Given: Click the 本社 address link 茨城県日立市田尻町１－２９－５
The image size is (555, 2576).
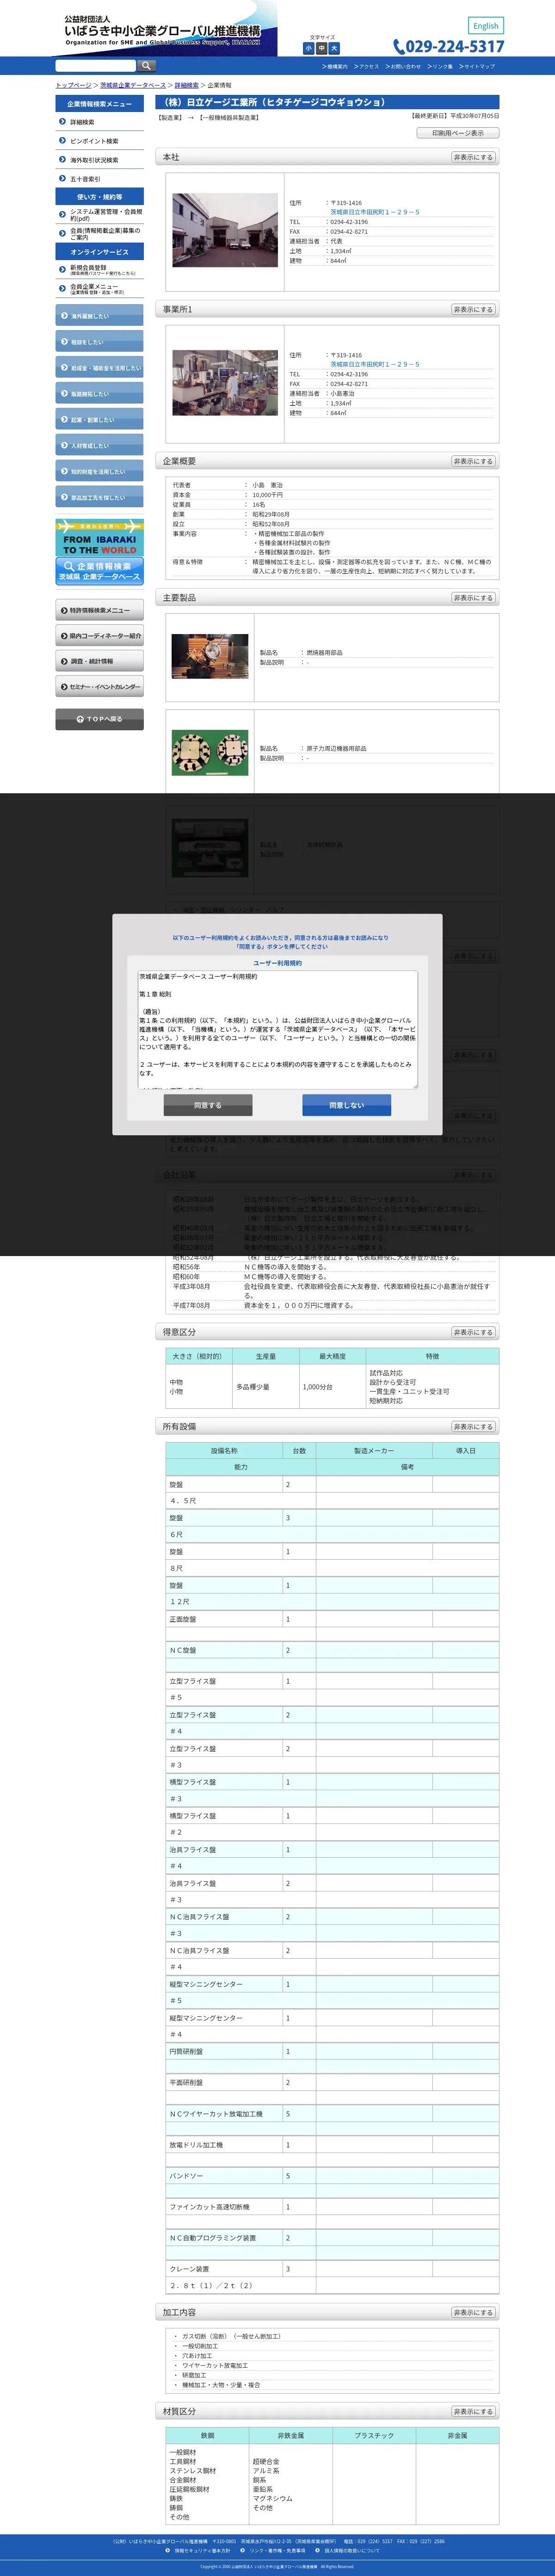Looking at the screenshot, I should point(375,212).
